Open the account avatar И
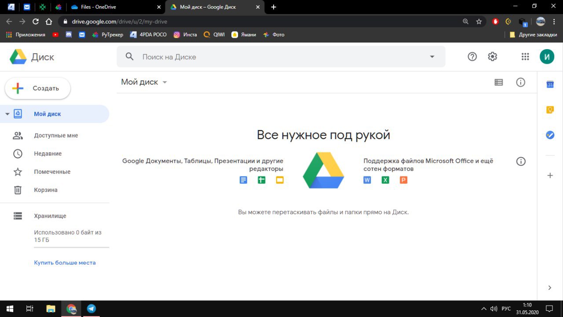The image size is (563, 317). pyautogui.click(x=547, y=57)
